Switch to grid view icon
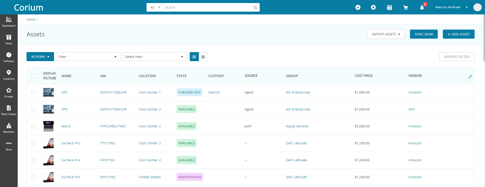Image resolution: width=485 pixels, height=187 pixels. coord(203,57)
